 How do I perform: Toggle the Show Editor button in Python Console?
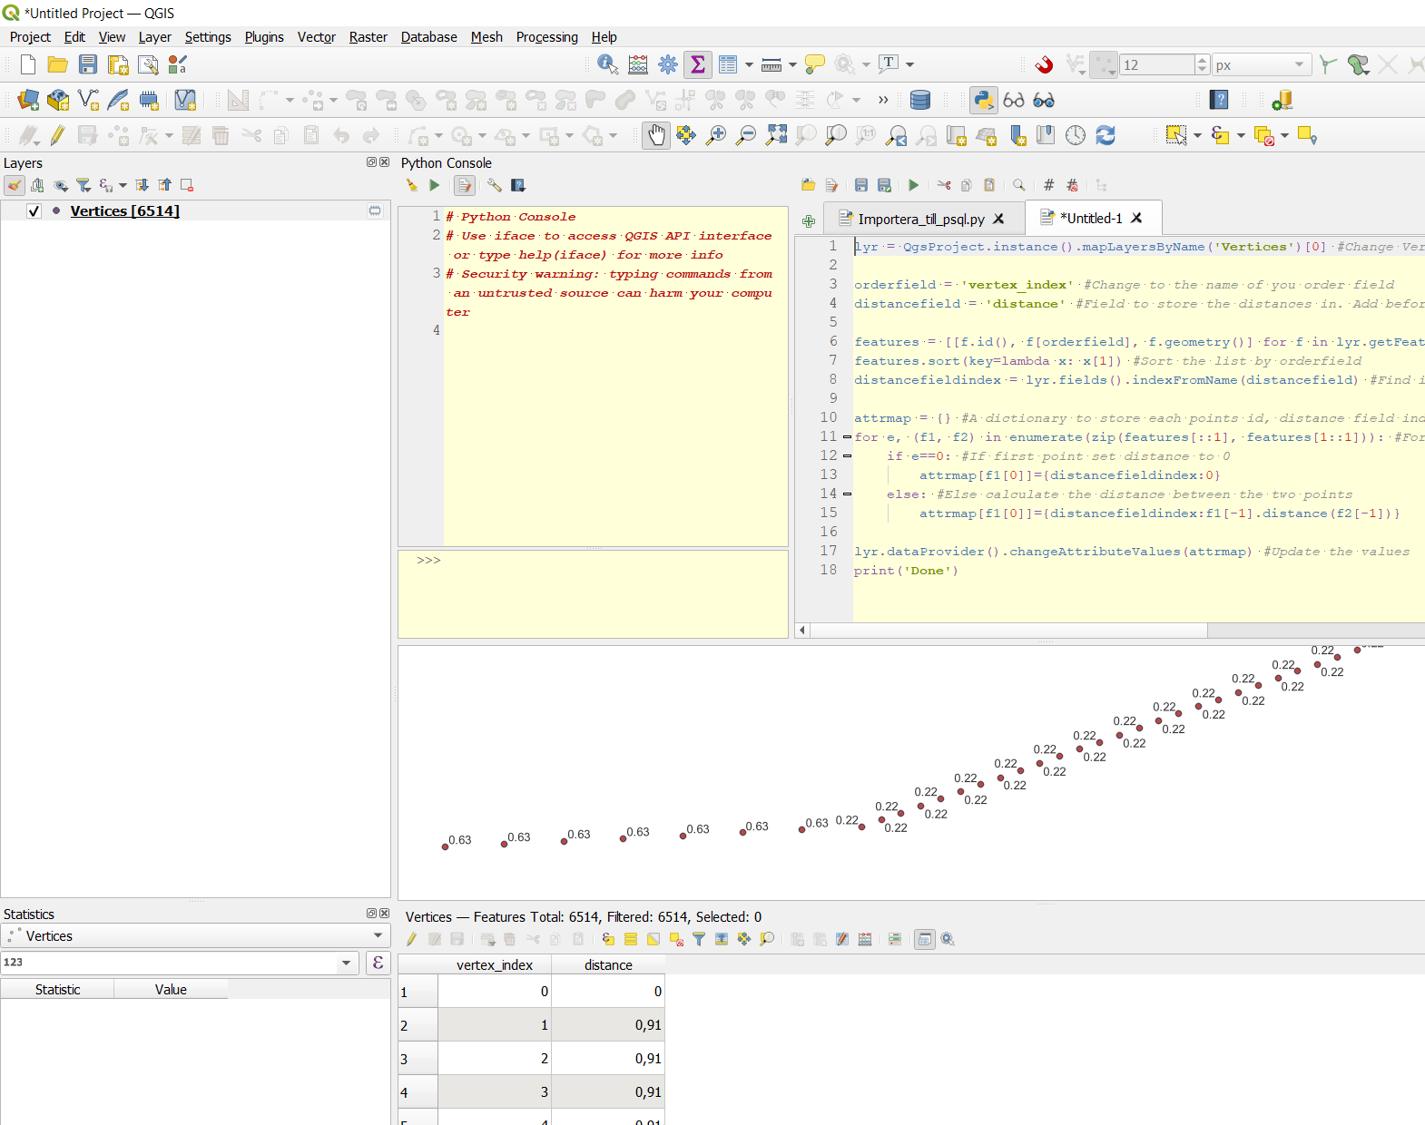pos(465,185)
